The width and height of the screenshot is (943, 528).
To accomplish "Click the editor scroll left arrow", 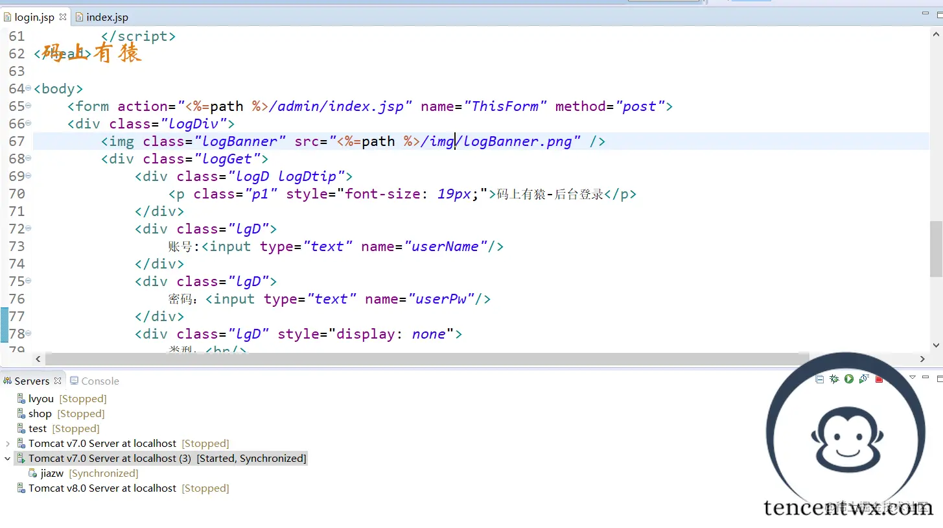I will click(x=38, y=359).
